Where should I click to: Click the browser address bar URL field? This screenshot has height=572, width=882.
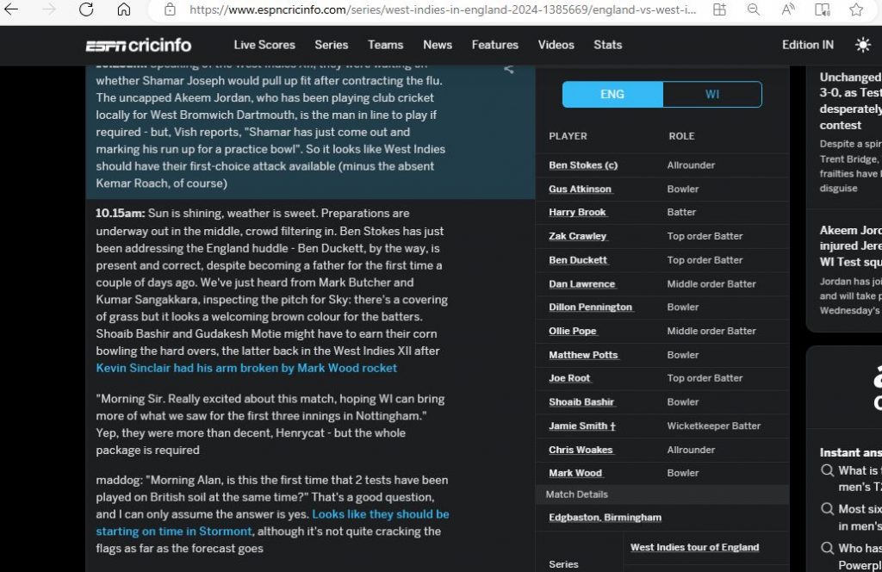pyautogui.click(x=439, y=9)
